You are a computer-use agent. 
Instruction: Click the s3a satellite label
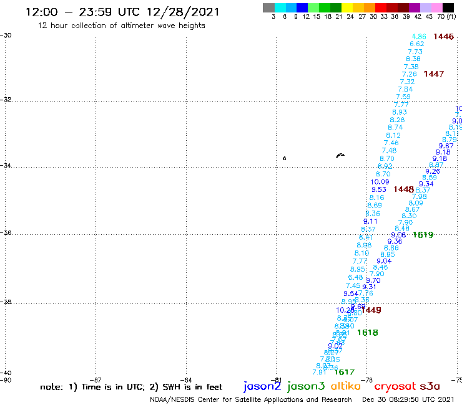pos(430,386)
